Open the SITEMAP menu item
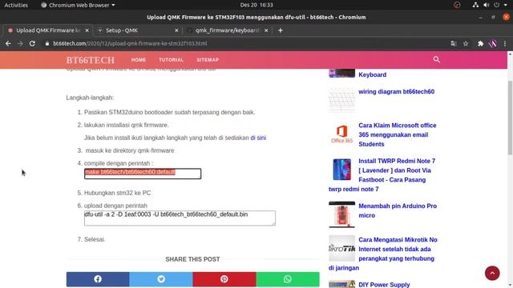Screen dimensions: 513x288 (208, 60)
